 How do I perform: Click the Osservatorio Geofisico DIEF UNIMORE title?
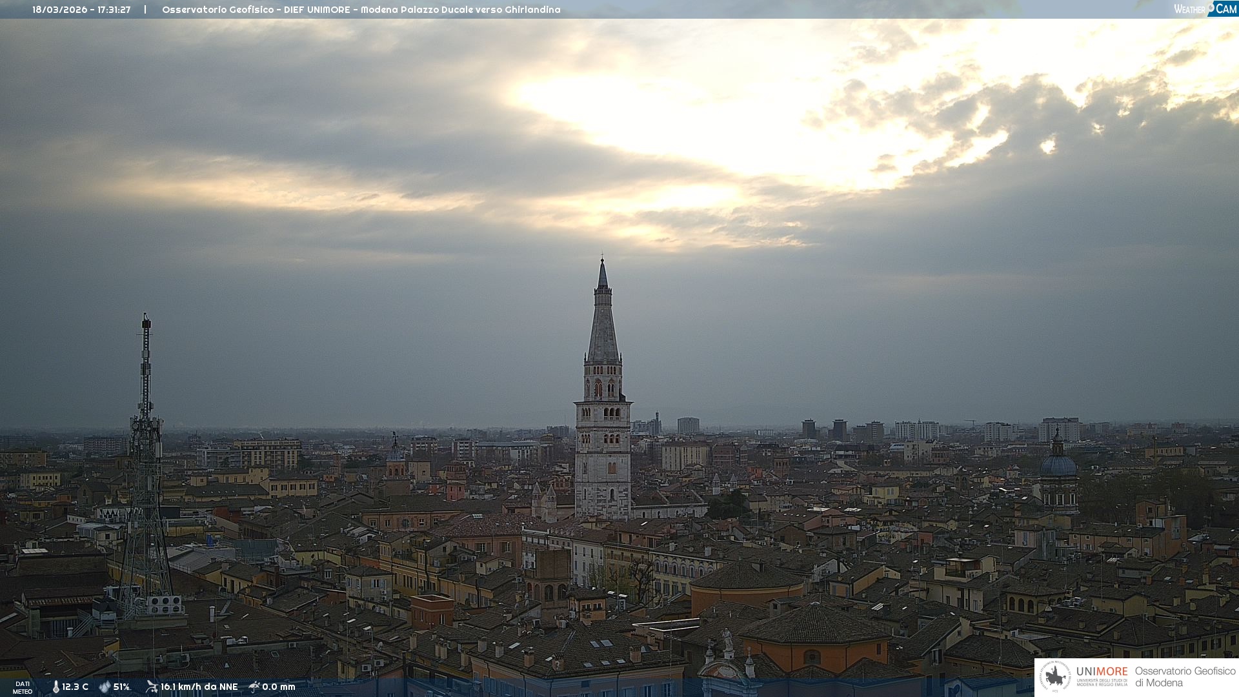[361, 10]
